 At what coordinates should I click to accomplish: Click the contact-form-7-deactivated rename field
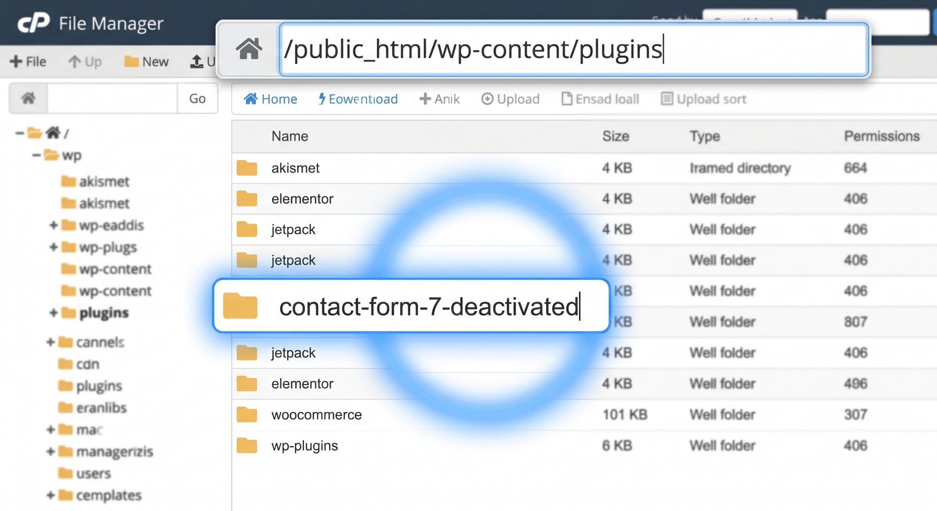(x=430, y=306)
